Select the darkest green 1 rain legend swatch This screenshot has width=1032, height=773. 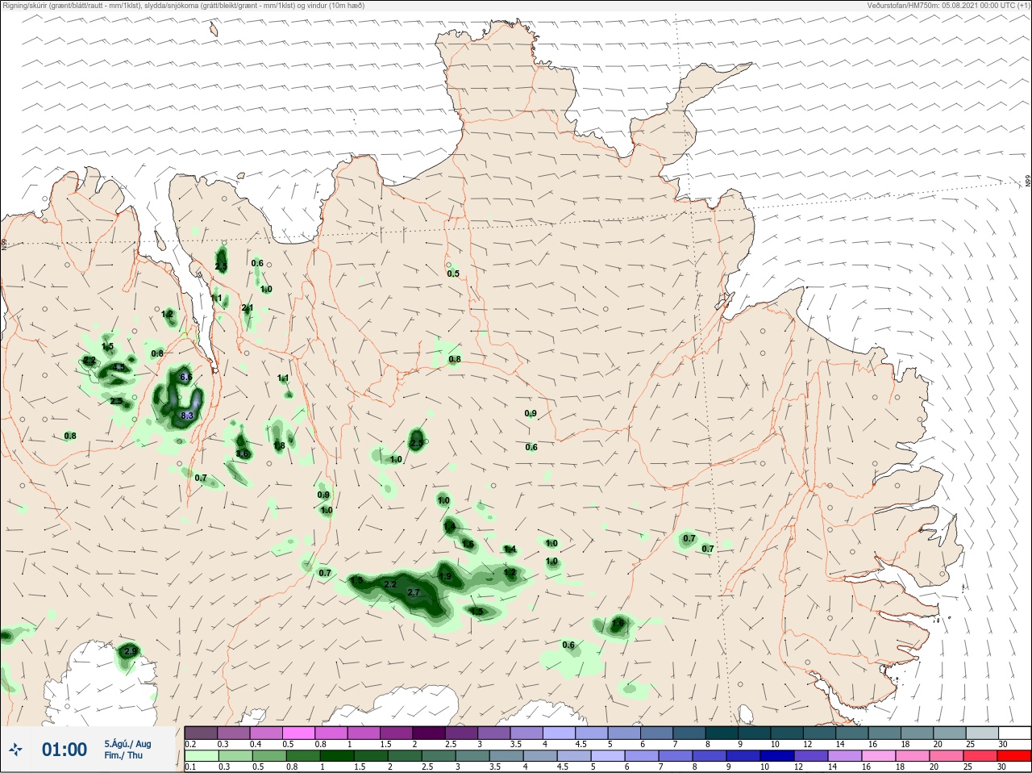[338, 756]
